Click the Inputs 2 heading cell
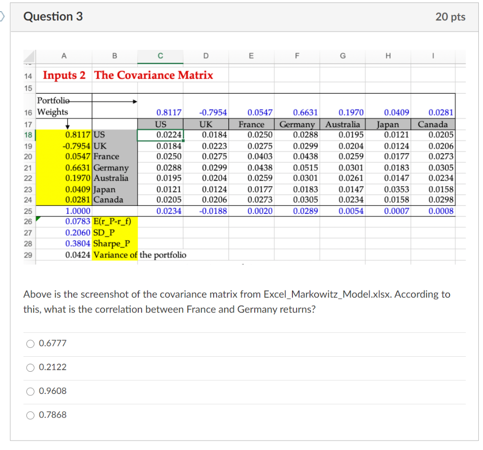The image size is (483, 450). pos(64,75)
